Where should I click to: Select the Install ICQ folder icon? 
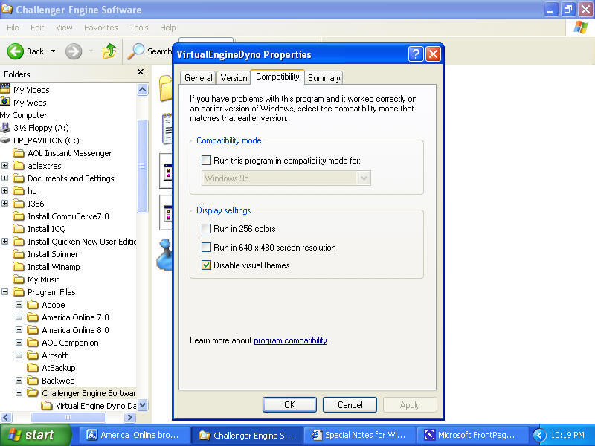19,229
